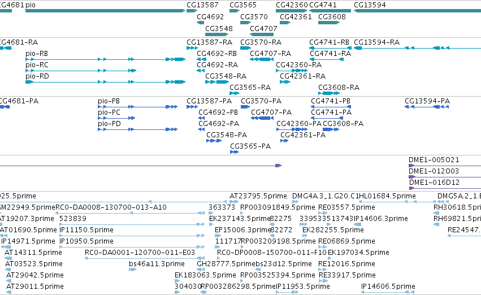Click the pio gene label

pyautogui.click(x=31, y=5)
